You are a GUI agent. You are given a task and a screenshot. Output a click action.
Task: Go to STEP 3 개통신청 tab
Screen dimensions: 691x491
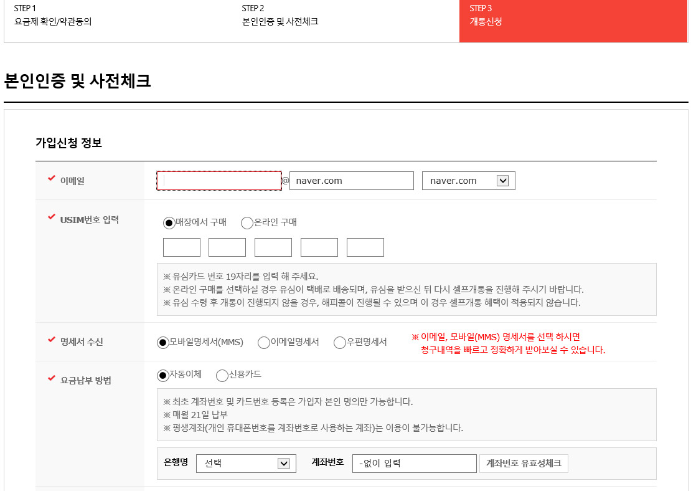573,21
